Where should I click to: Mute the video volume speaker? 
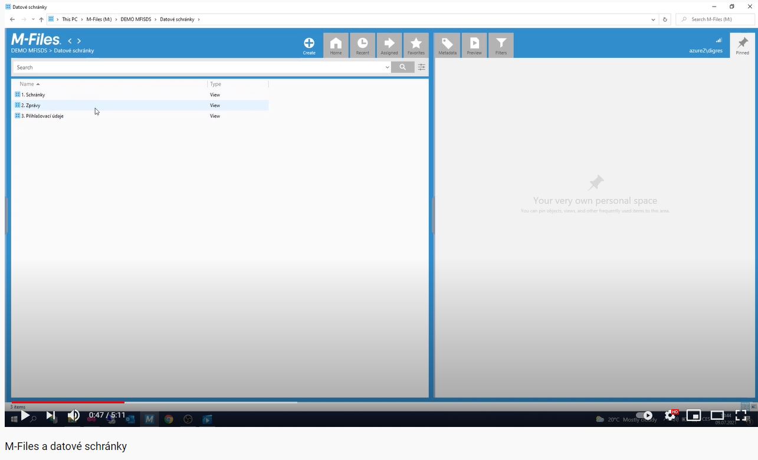pos(73,415)
